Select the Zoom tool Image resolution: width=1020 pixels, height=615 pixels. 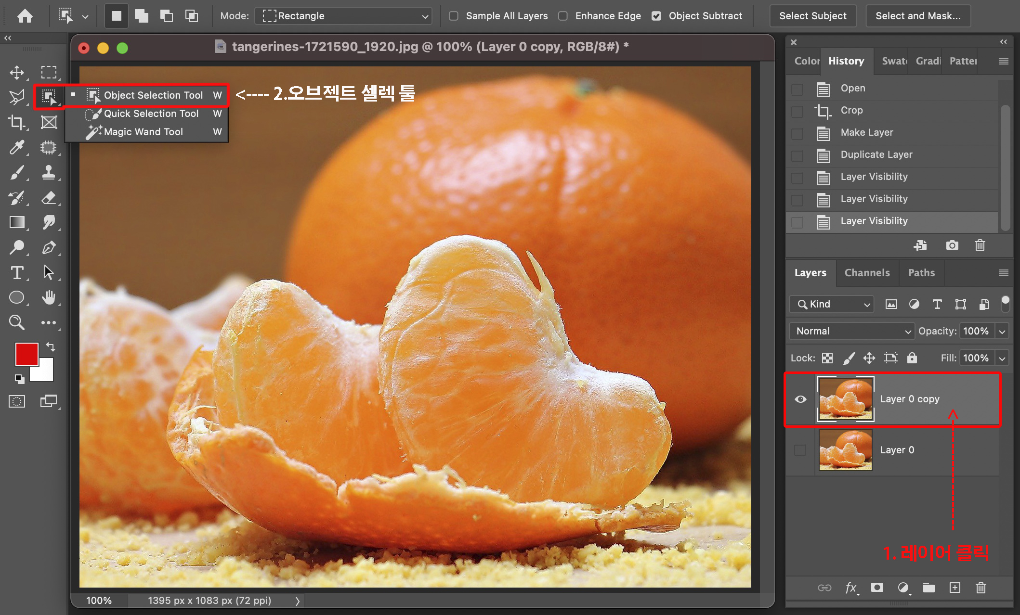pyautogui.click(x=17, y=322)
